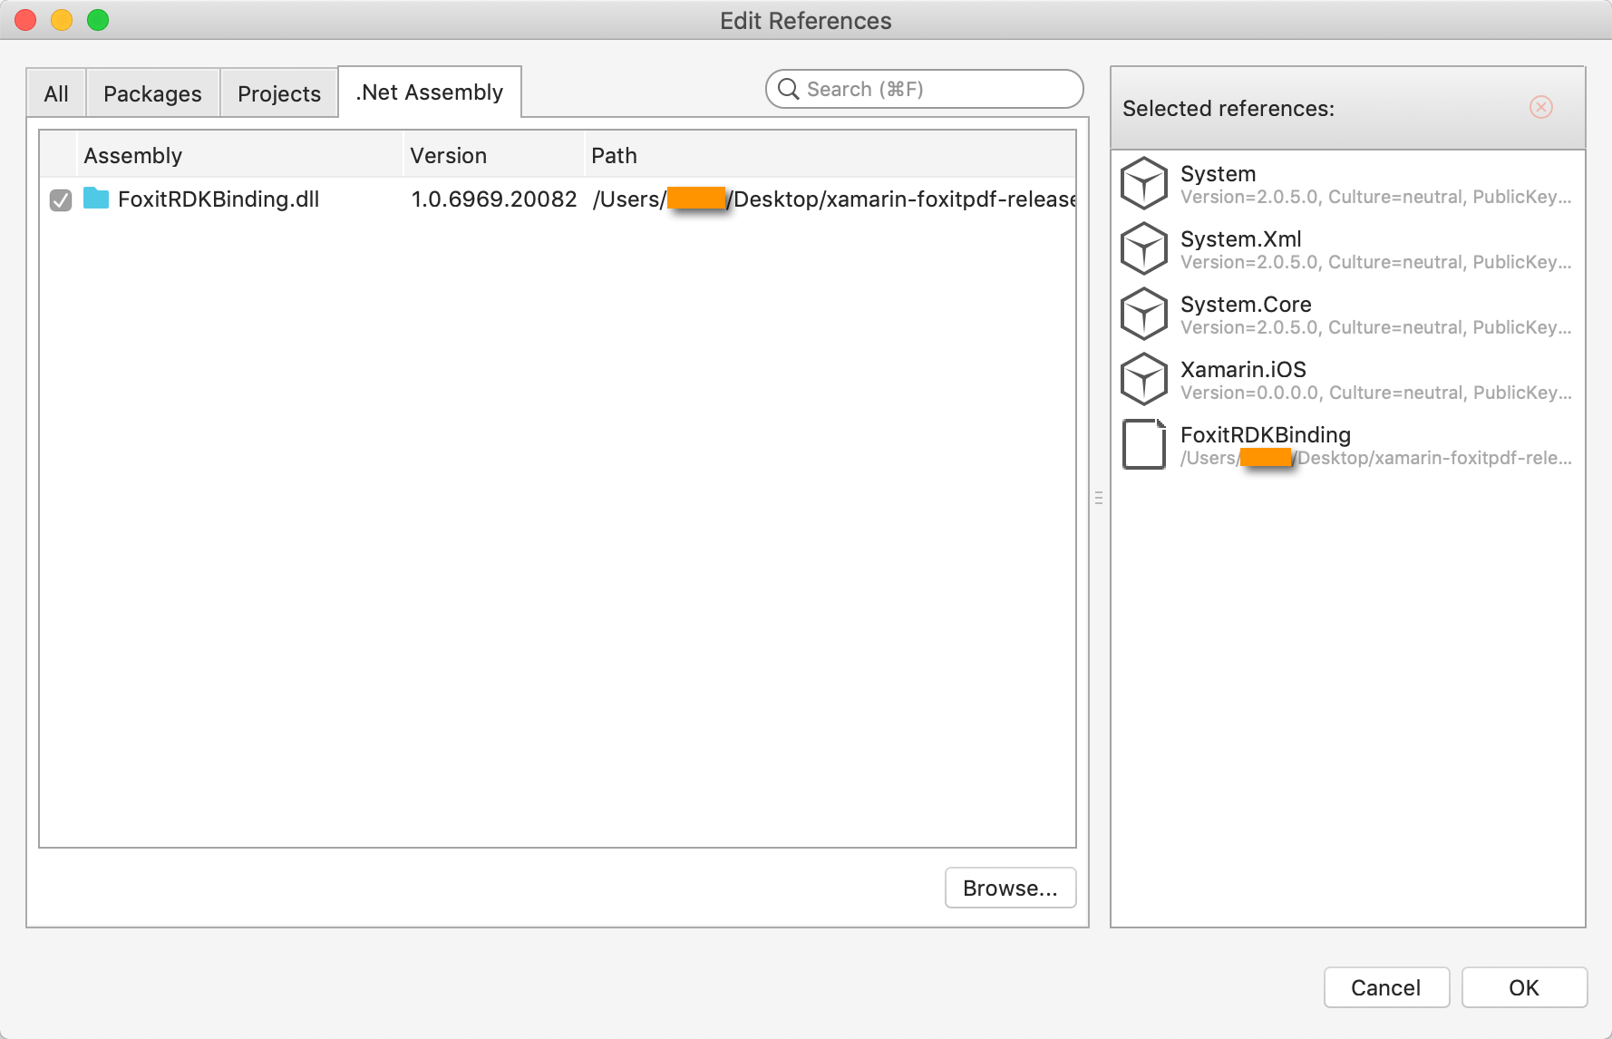Screen dimensions: 1612x1039
Task: Click version 1.0.6969.20082 cell
Action: pos(494,199)
